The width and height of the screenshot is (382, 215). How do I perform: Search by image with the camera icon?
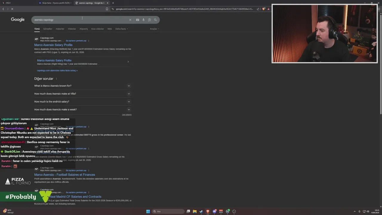point(150,20)
